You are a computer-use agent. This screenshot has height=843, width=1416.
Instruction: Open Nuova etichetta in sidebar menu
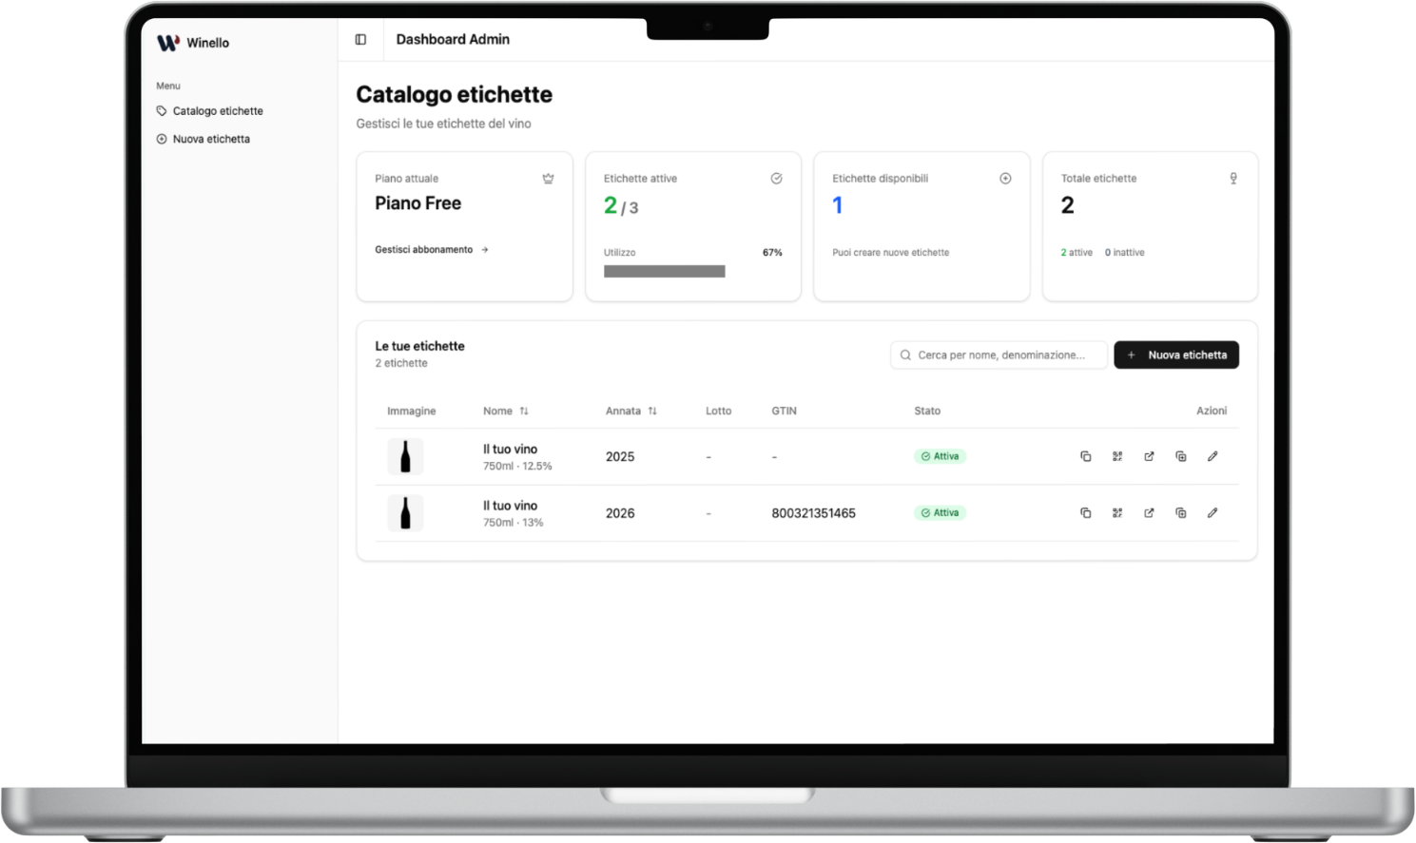click(210, 139)
